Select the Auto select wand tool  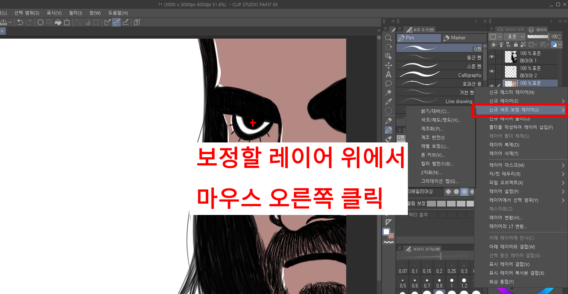coord(389,93)
